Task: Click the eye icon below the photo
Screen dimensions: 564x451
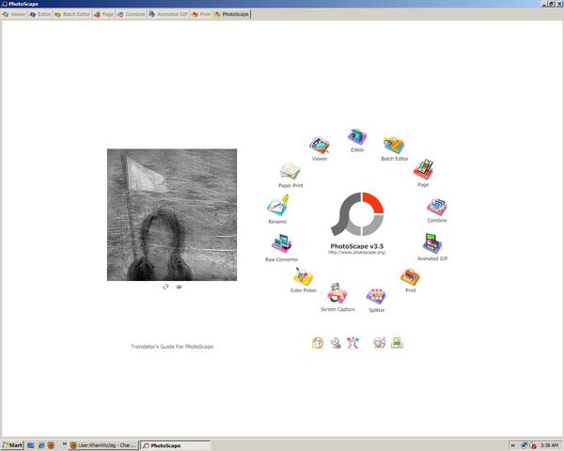Action: pyautogui.click(x=179, y=287)
